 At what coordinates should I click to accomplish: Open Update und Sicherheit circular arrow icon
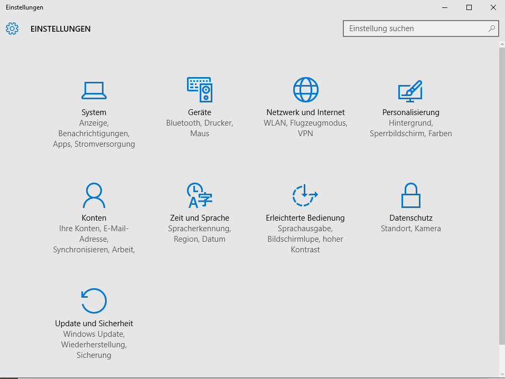(93, 300)
